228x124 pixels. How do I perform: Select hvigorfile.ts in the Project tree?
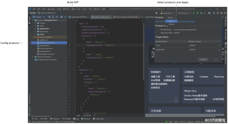tap(44, 46)
